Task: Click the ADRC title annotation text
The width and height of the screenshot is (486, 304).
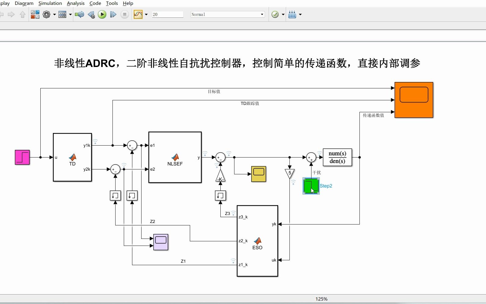Action: point(237,63)
